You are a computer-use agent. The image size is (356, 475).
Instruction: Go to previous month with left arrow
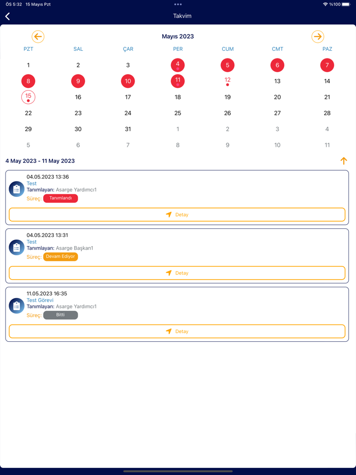(x=38, y=37)
